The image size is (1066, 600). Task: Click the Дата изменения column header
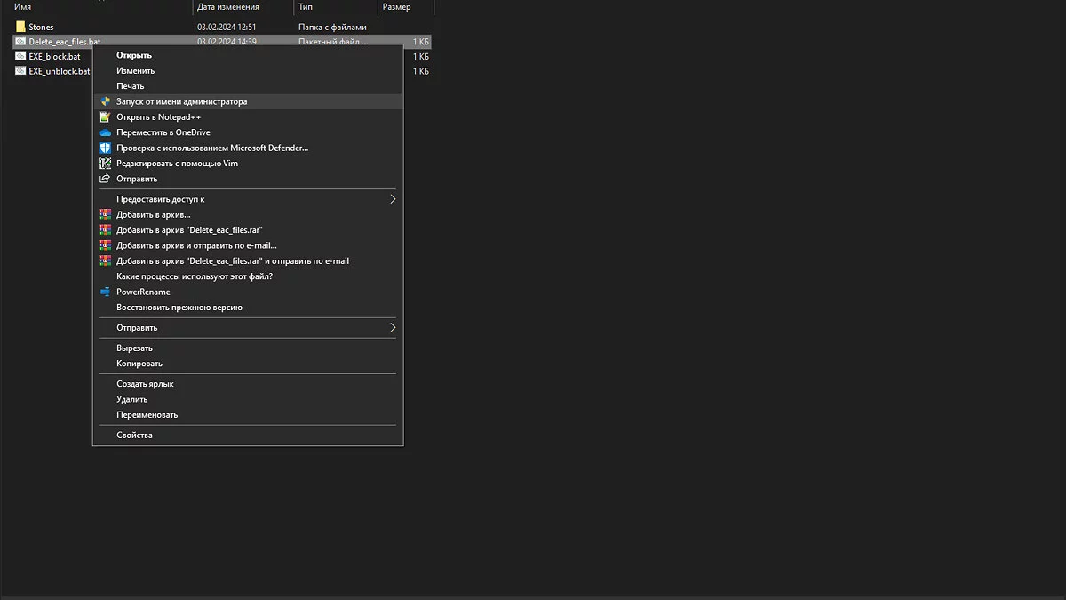[228, 7]
